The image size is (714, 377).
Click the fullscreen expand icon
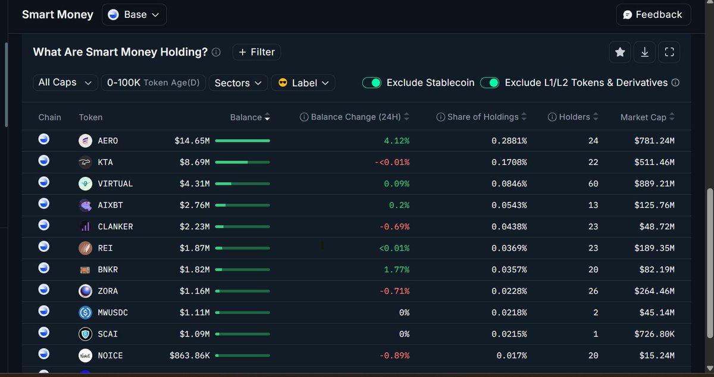[x=669, y=52]
